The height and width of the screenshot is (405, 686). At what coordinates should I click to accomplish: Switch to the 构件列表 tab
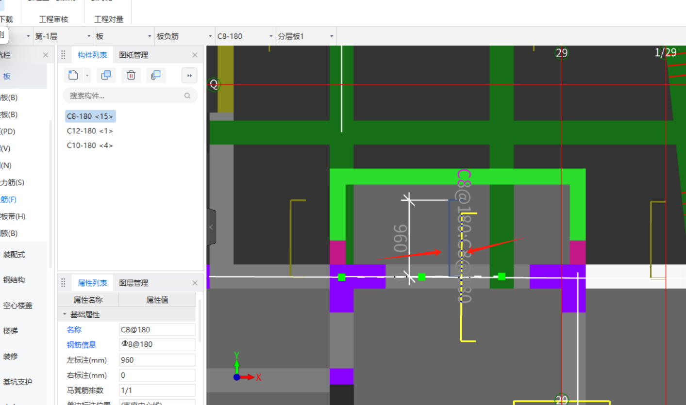(x=92, y=55)
